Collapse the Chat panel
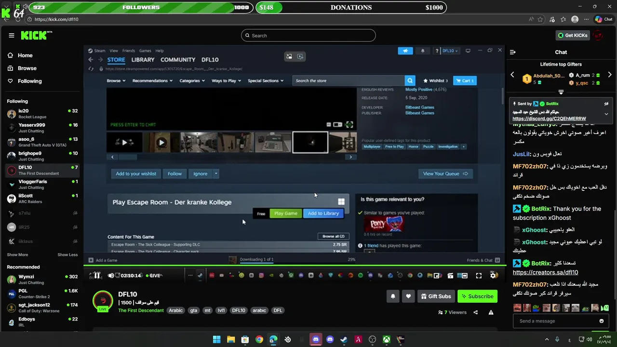The image size is (617, 347). point(513,52)
